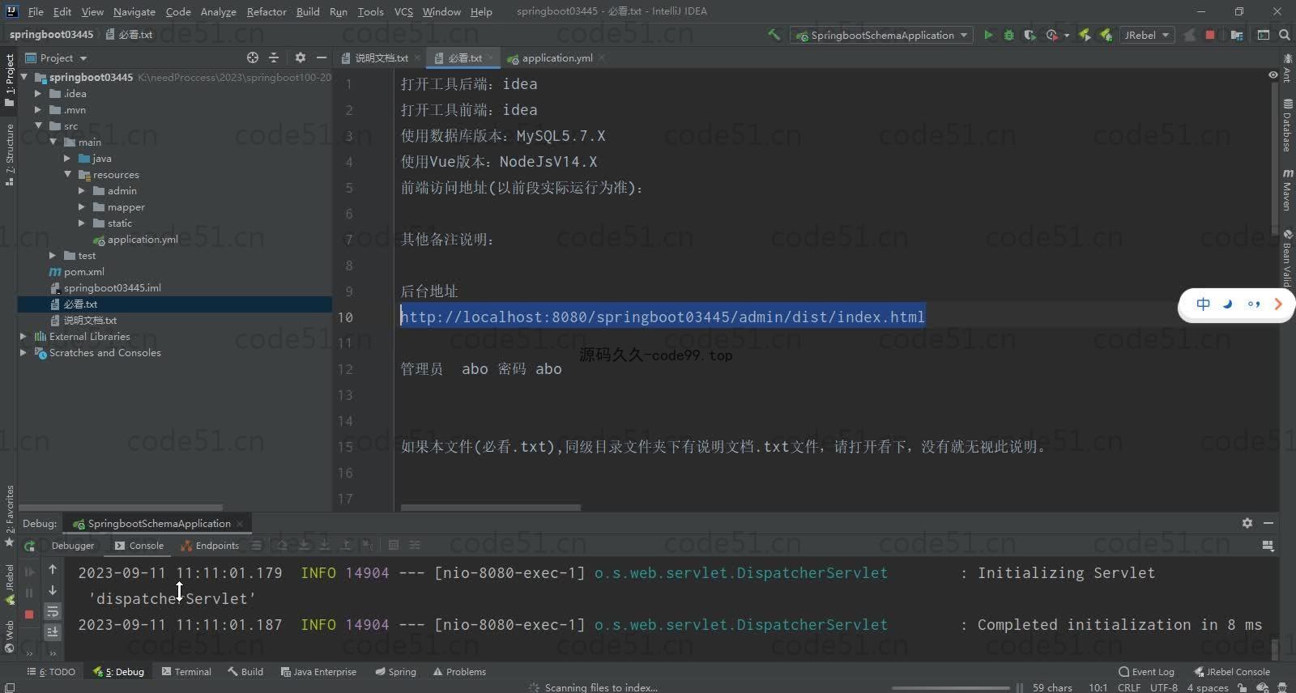Image resolution: width=1296 pixels, height=693 pixels.
Task: Click UTF-8 encoding in status bar
Action: click(1163, 687)
